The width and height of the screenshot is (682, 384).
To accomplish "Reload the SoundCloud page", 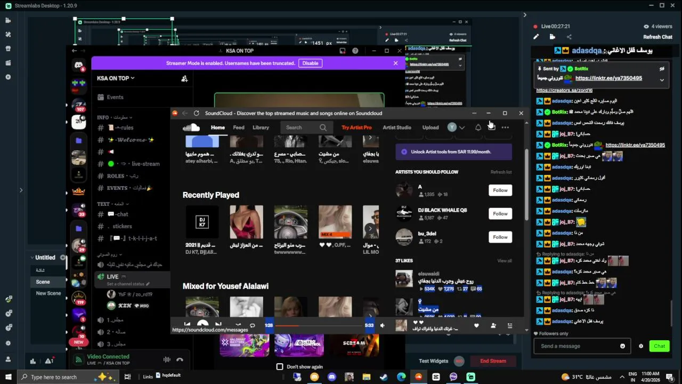I will (197, 113).
